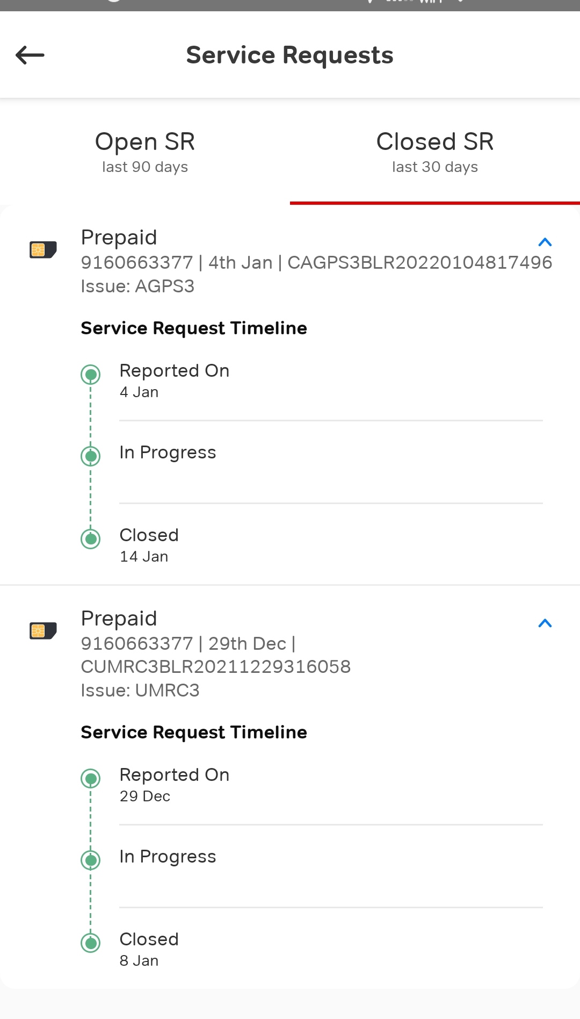Collapse the UMRC3 service request details
This screenshot has width=580, height=1019.
pos(545,623)
